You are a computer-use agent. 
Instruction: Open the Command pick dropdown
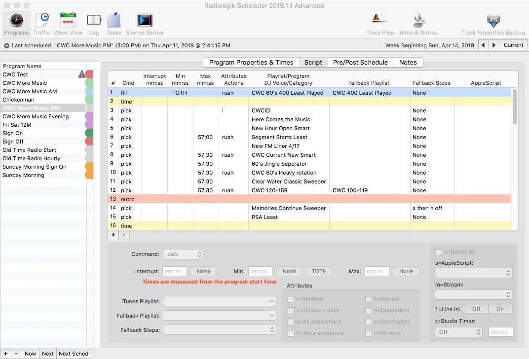pos(183,254)
